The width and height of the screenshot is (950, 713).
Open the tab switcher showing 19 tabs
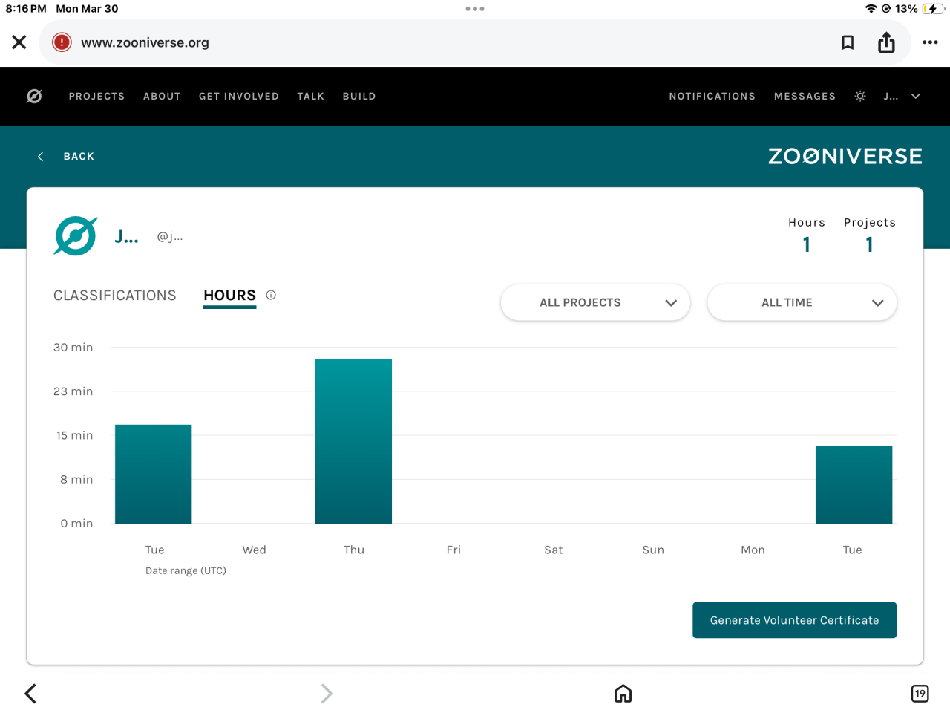[x=920, y=694]
